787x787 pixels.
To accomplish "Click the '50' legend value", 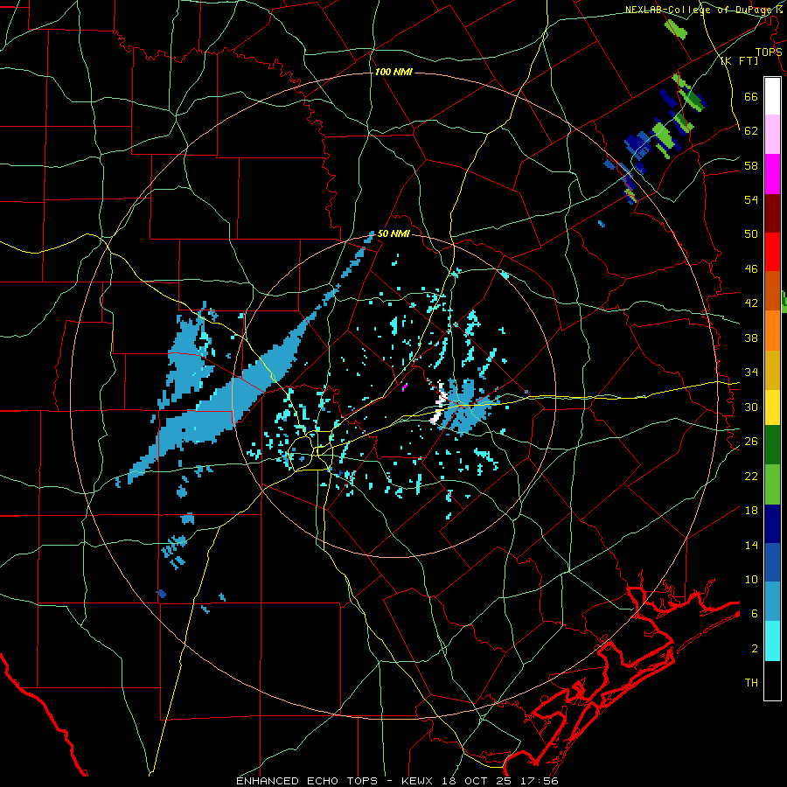I will [x=751, y=234].
